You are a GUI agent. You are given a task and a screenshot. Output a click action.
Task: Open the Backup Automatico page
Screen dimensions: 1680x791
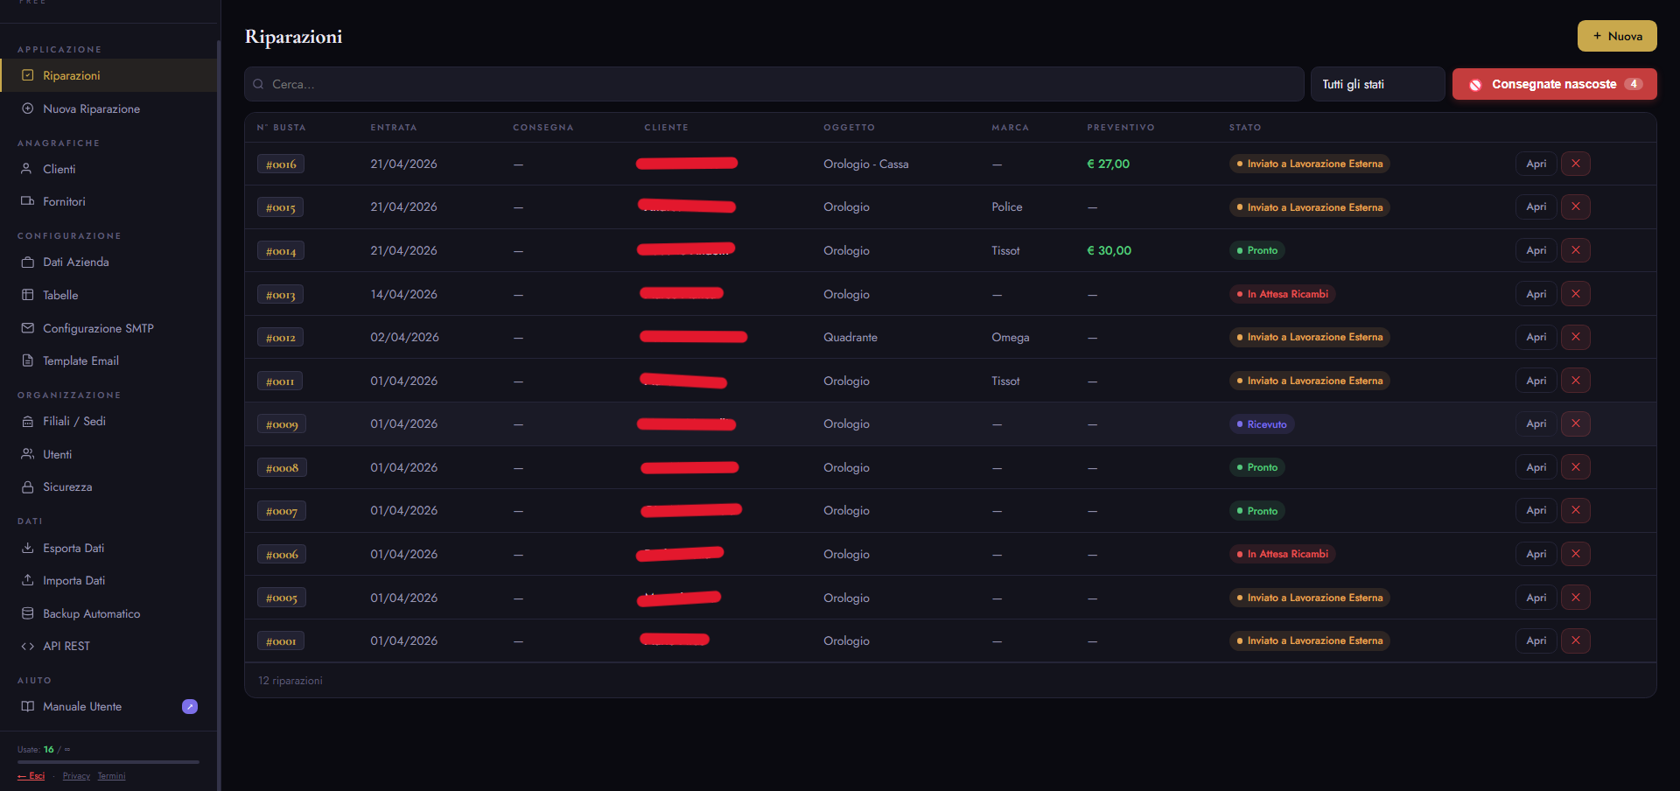click(x=108, y=613)
